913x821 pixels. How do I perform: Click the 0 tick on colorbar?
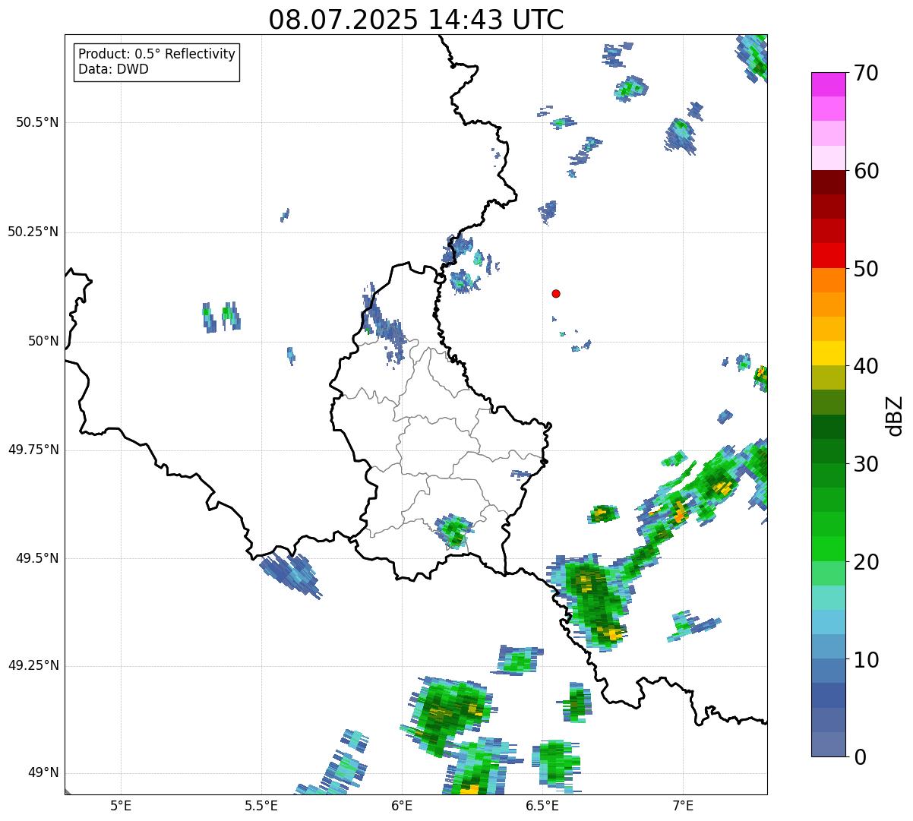tap(858, 756)
